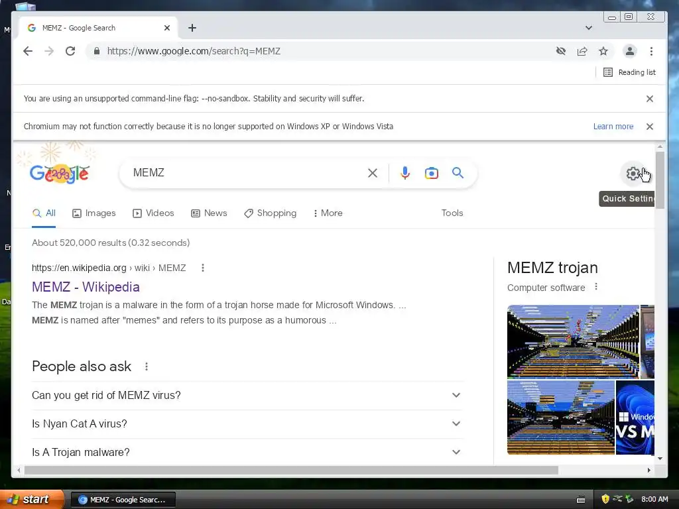
Task: Click the scroll-down arrow of the page
Action: click(660, 459)
